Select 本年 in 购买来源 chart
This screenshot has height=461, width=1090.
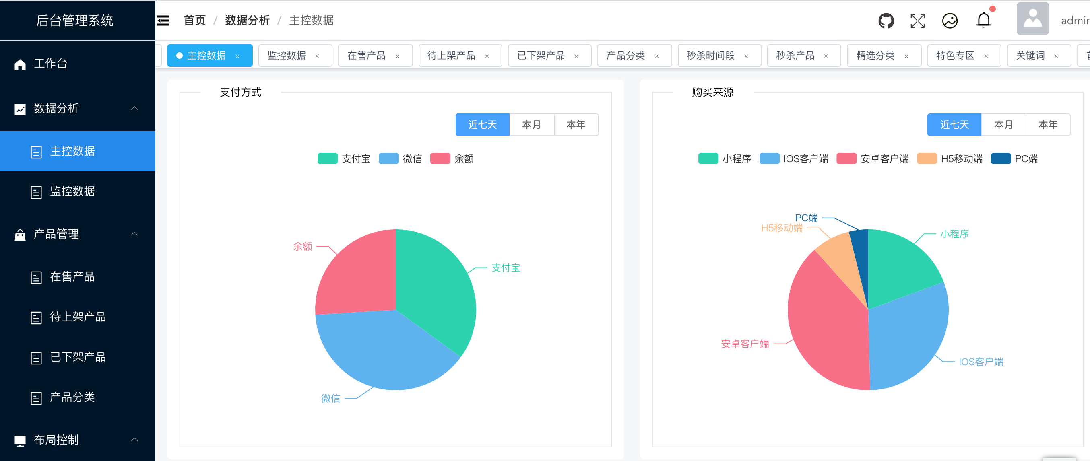[x=1048, y=124]
